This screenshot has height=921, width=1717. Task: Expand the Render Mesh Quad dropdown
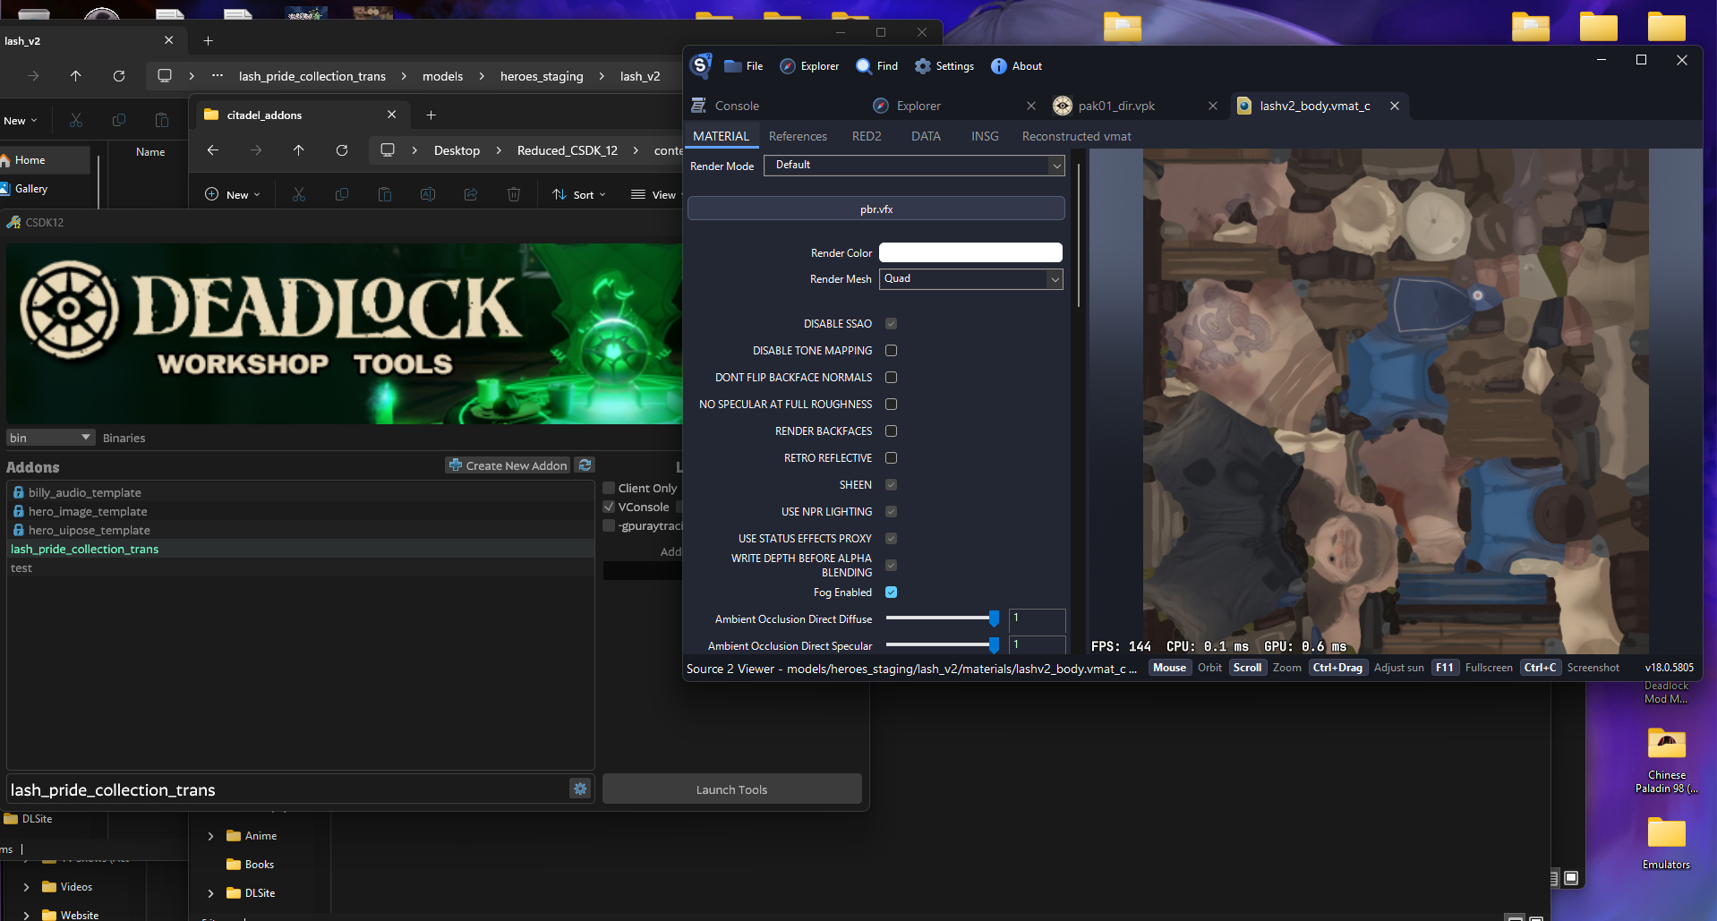pos(970,279)
